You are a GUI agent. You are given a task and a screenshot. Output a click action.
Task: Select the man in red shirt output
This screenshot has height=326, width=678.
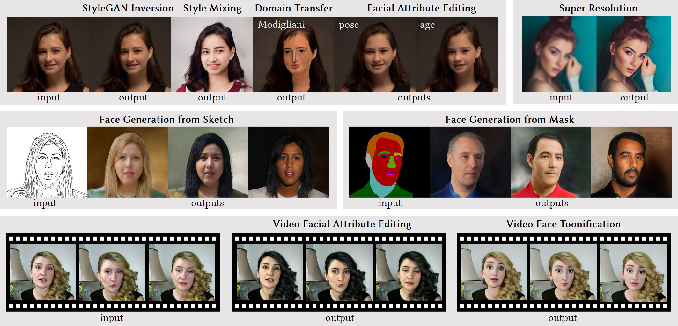click(x=551, y=162)
